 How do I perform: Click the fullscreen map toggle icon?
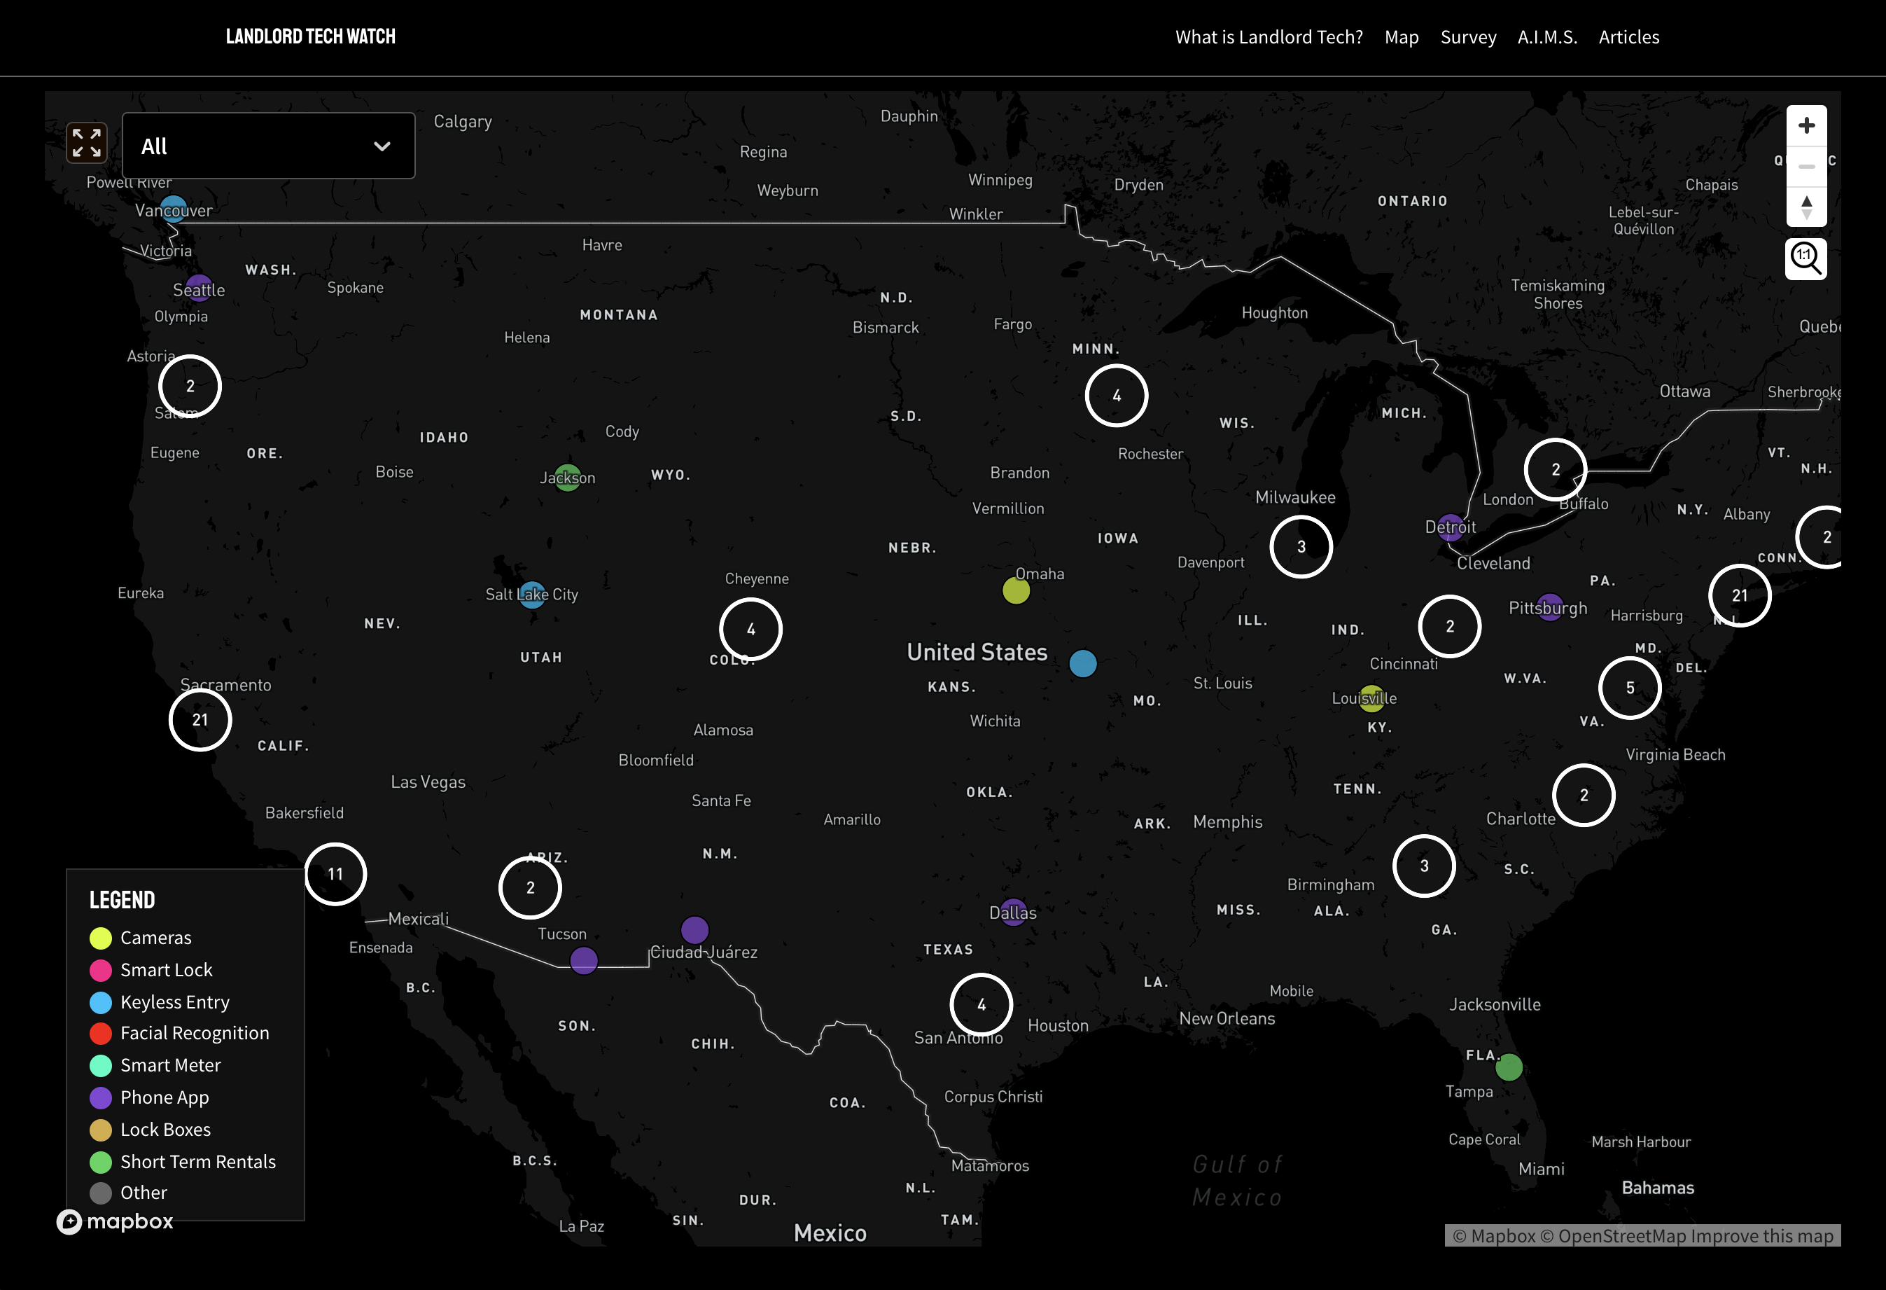pyautogui.click(x=86, y=143)
